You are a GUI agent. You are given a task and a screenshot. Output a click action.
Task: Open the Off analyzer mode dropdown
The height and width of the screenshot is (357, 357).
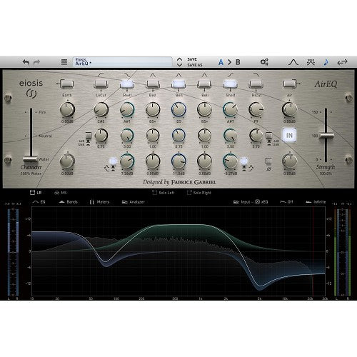[x=286, y=202]
